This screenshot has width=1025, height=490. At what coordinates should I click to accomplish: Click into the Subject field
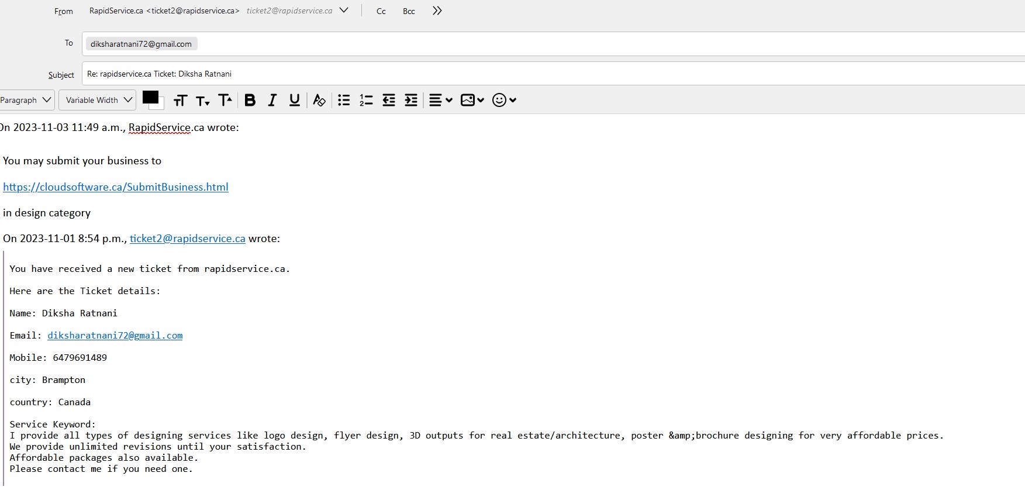point(526,74)
